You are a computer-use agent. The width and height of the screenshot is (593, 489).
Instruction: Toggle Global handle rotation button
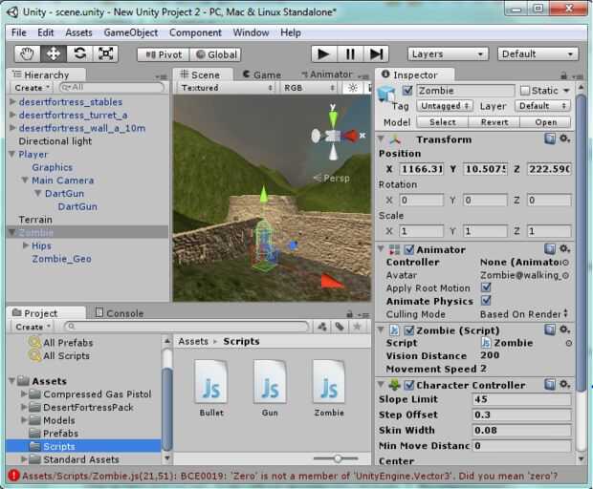[215, 54]
